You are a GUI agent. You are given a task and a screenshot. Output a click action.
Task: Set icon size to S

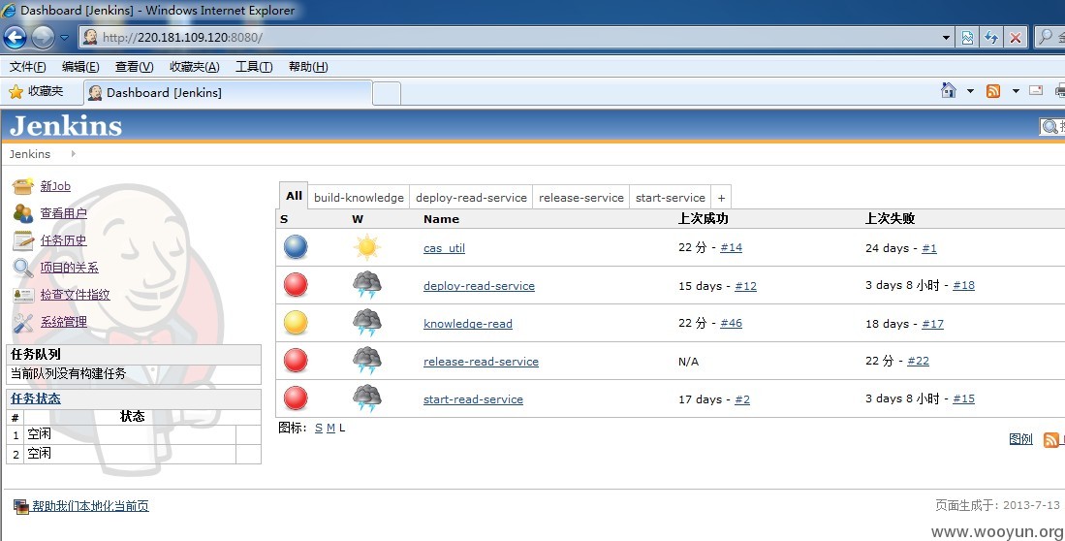click(319, 429)
